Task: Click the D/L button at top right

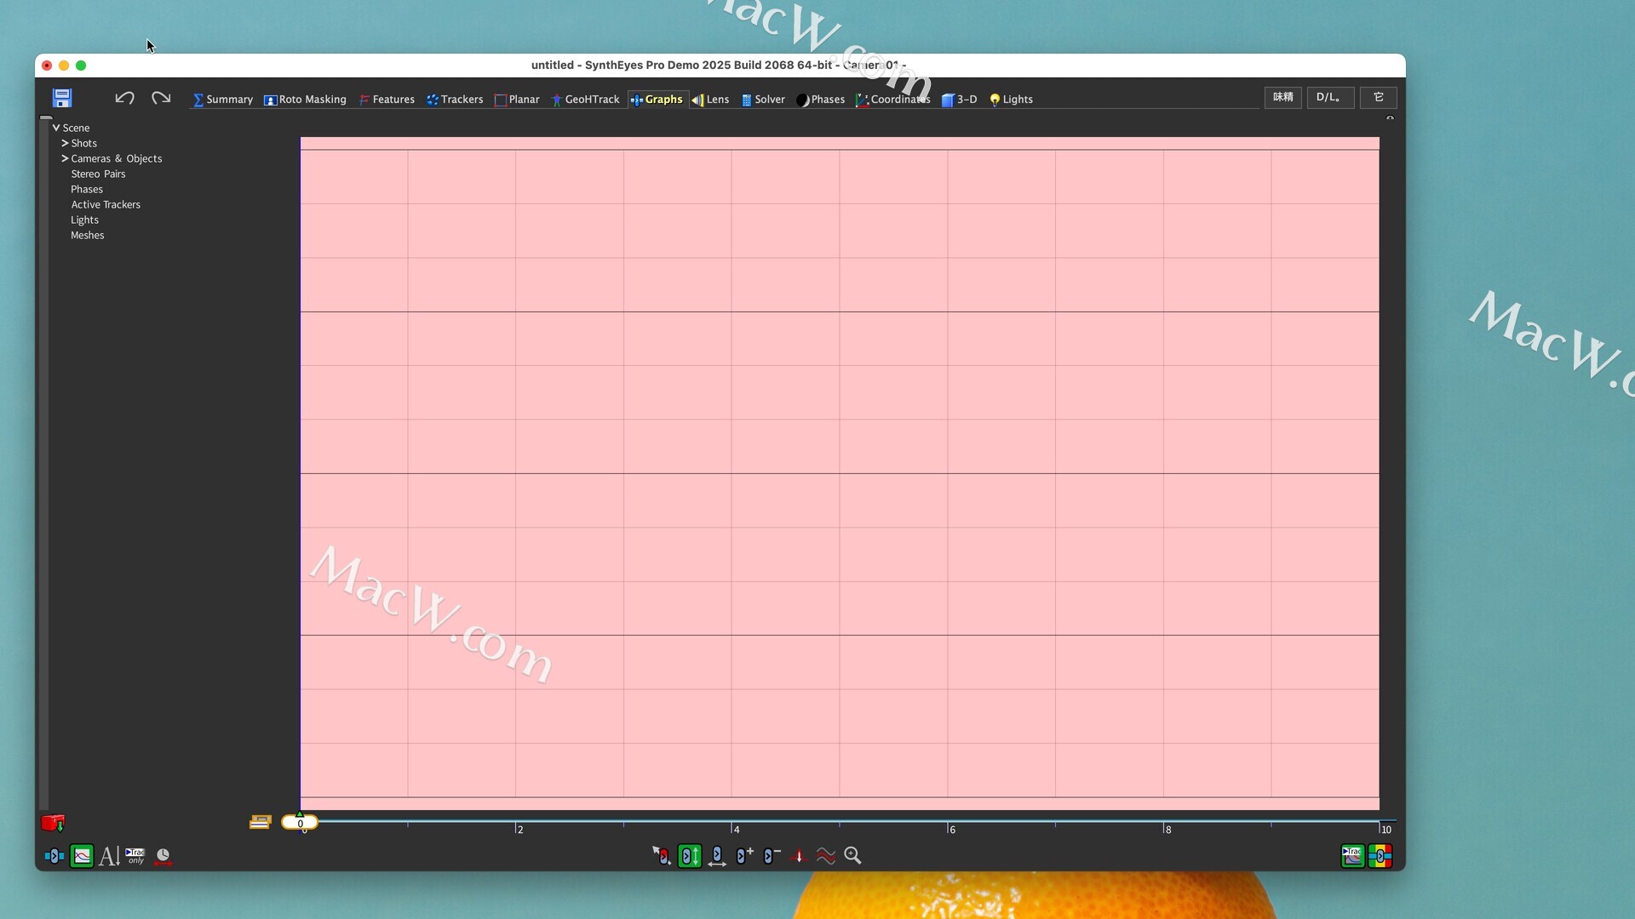Action: (x=1330, y=98)
